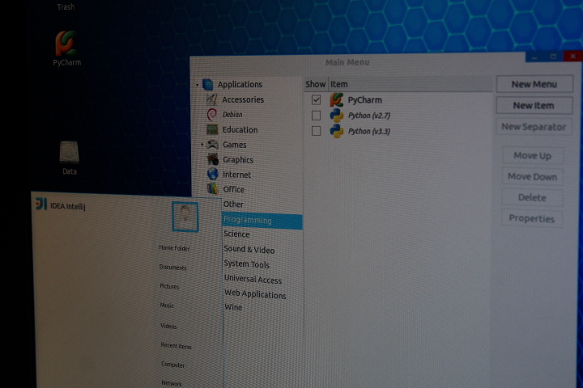Viewport: 583px width, 388px height.
Task: Enable the Python (v2.7) show checkbox
Action: [316, 116]
